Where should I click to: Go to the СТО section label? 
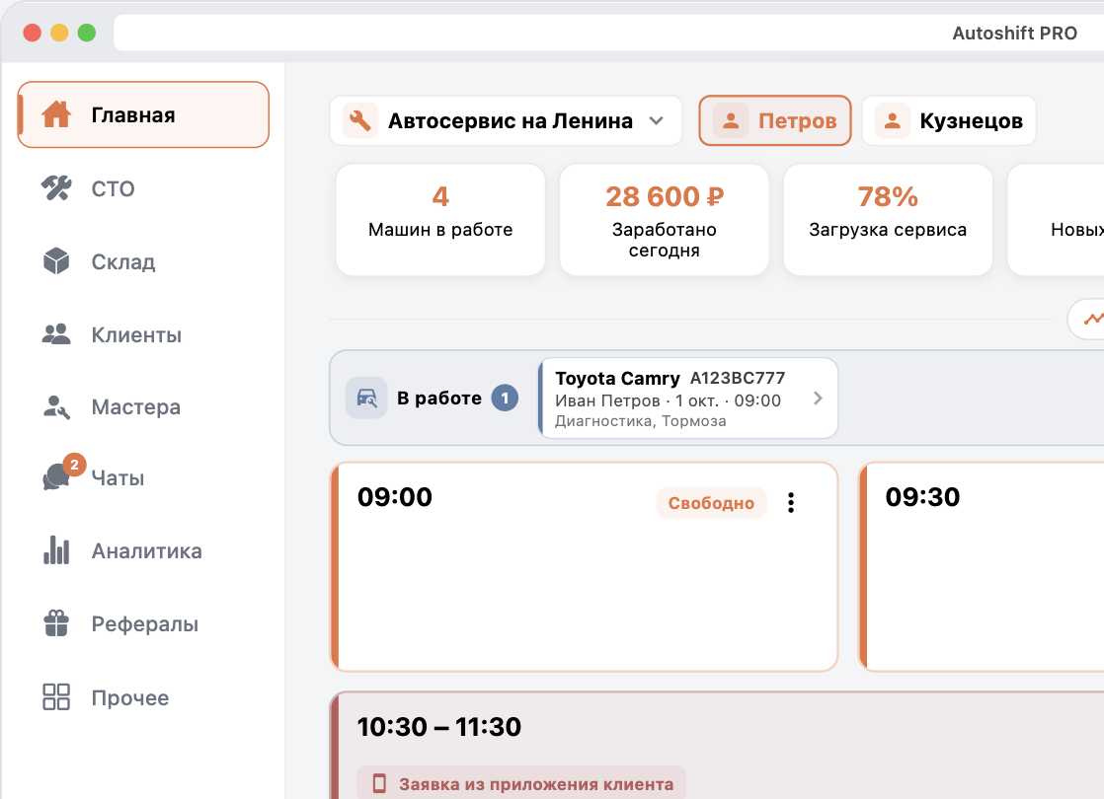coord(113,188)
